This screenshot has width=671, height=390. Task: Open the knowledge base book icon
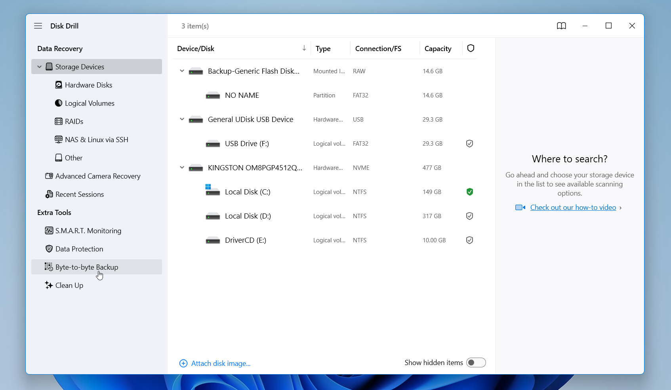point(561,26)
